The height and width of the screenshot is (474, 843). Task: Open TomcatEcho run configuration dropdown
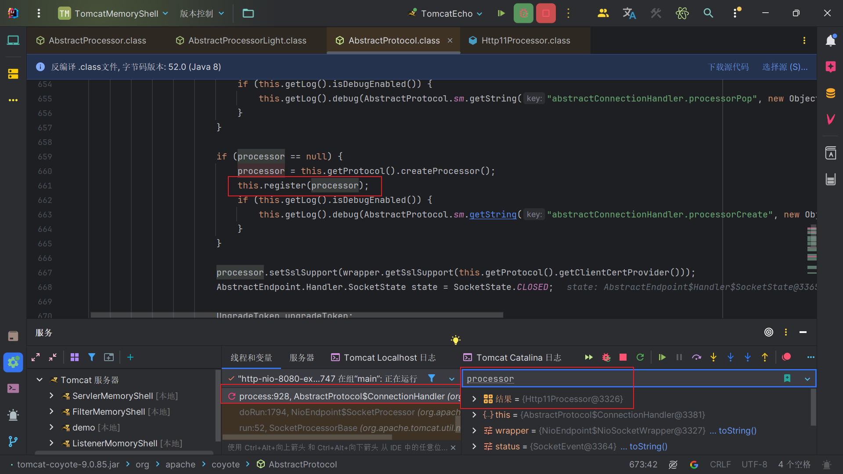(446, 13)
